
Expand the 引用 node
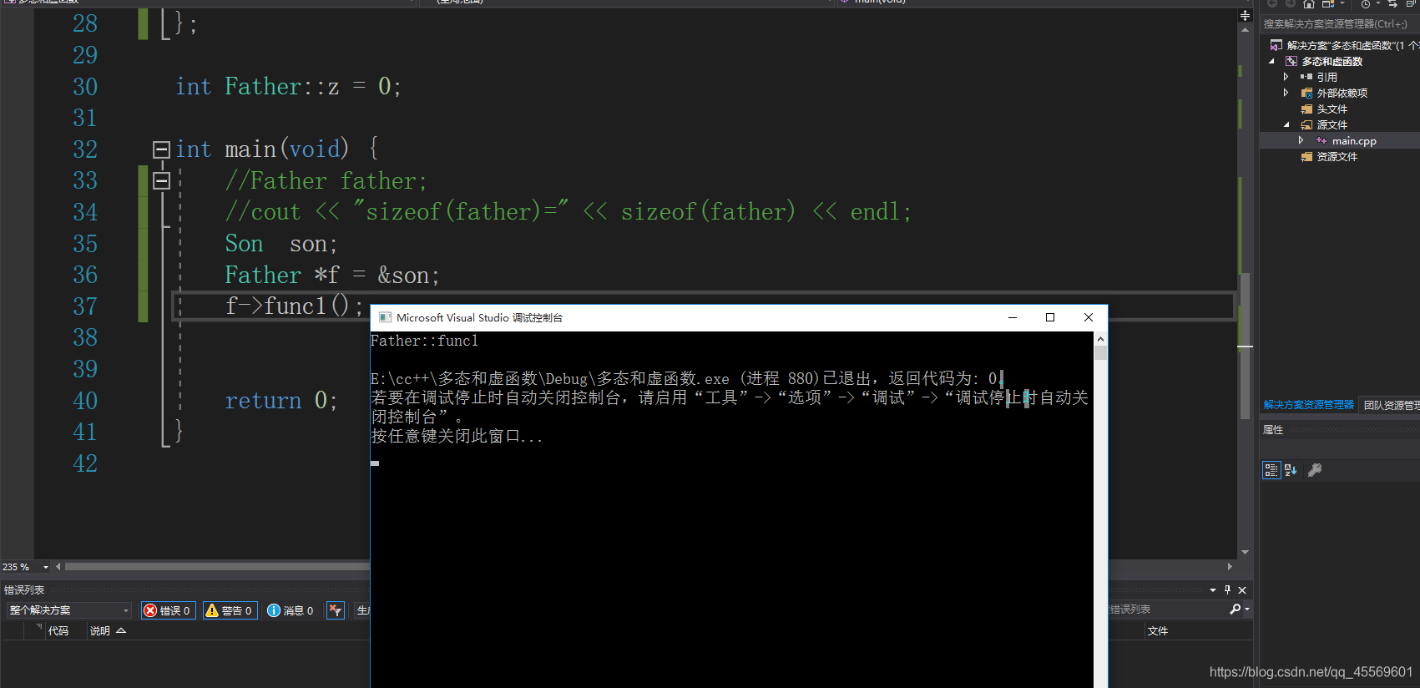pos(1286,77)
